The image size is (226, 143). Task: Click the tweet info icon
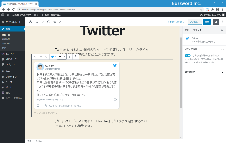tap(115, 99)
